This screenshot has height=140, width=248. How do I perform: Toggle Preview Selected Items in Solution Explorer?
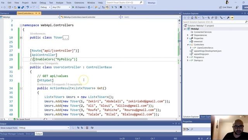coord(232,18)
